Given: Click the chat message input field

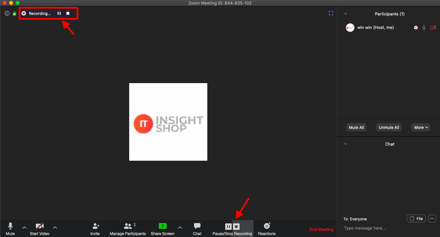Looking at the screenshot, I should pos(387,228).
